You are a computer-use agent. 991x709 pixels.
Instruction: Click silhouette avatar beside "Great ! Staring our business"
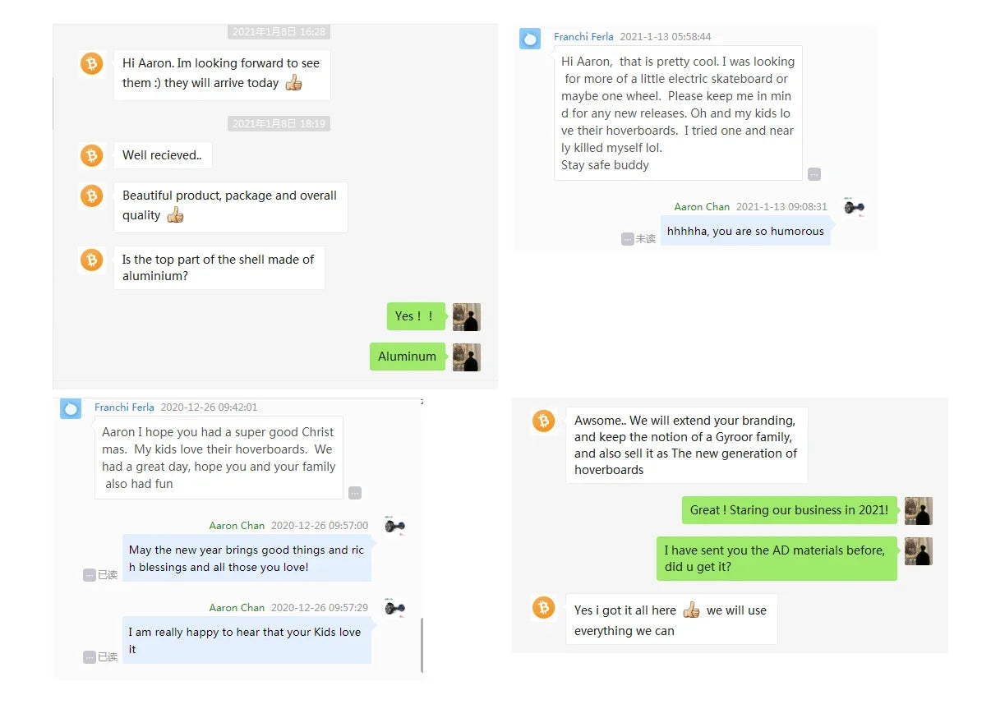click(x=919, y=510)
